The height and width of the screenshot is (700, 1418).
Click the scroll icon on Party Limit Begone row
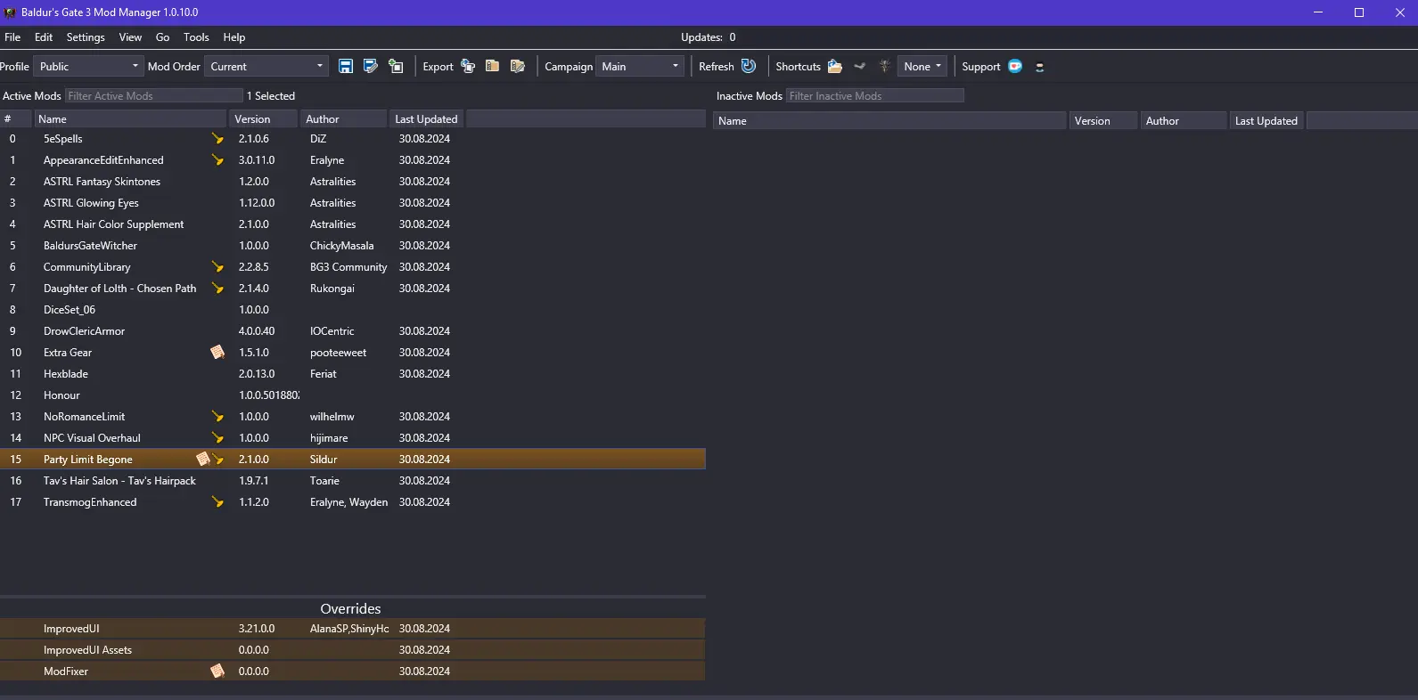click(203, 460)
